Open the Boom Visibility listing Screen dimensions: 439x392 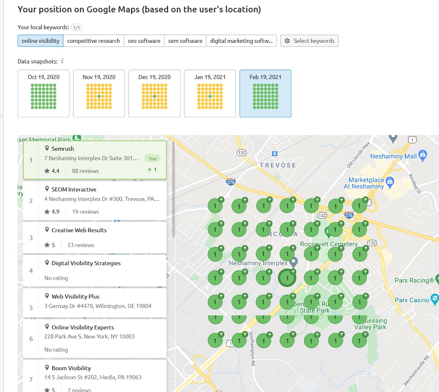coord(95,376)
